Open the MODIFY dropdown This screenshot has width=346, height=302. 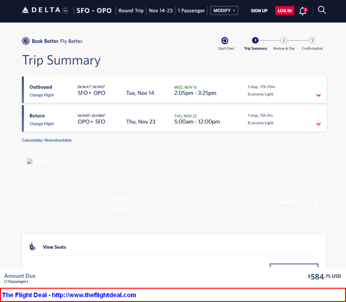[x=224, y=10]
